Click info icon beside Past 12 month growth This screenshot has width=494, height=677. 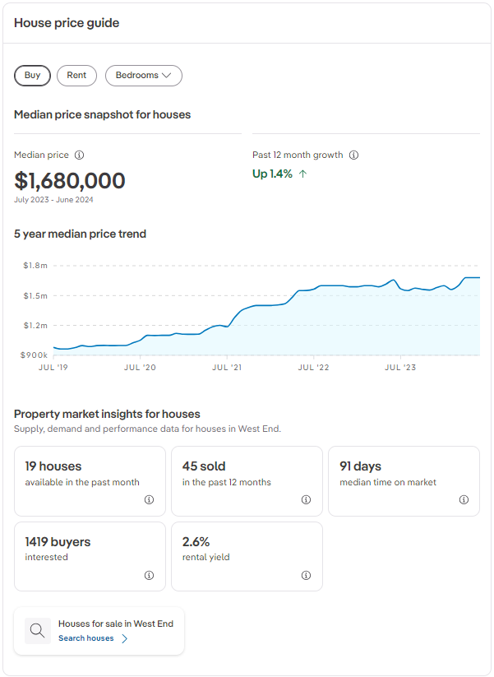(353, 155)
